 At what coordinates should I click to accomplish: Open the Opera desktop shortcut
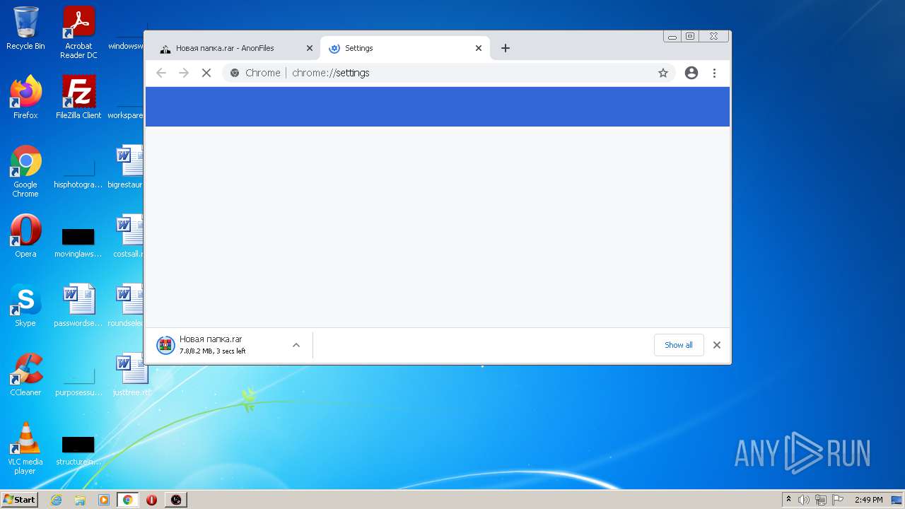point(25,236)
